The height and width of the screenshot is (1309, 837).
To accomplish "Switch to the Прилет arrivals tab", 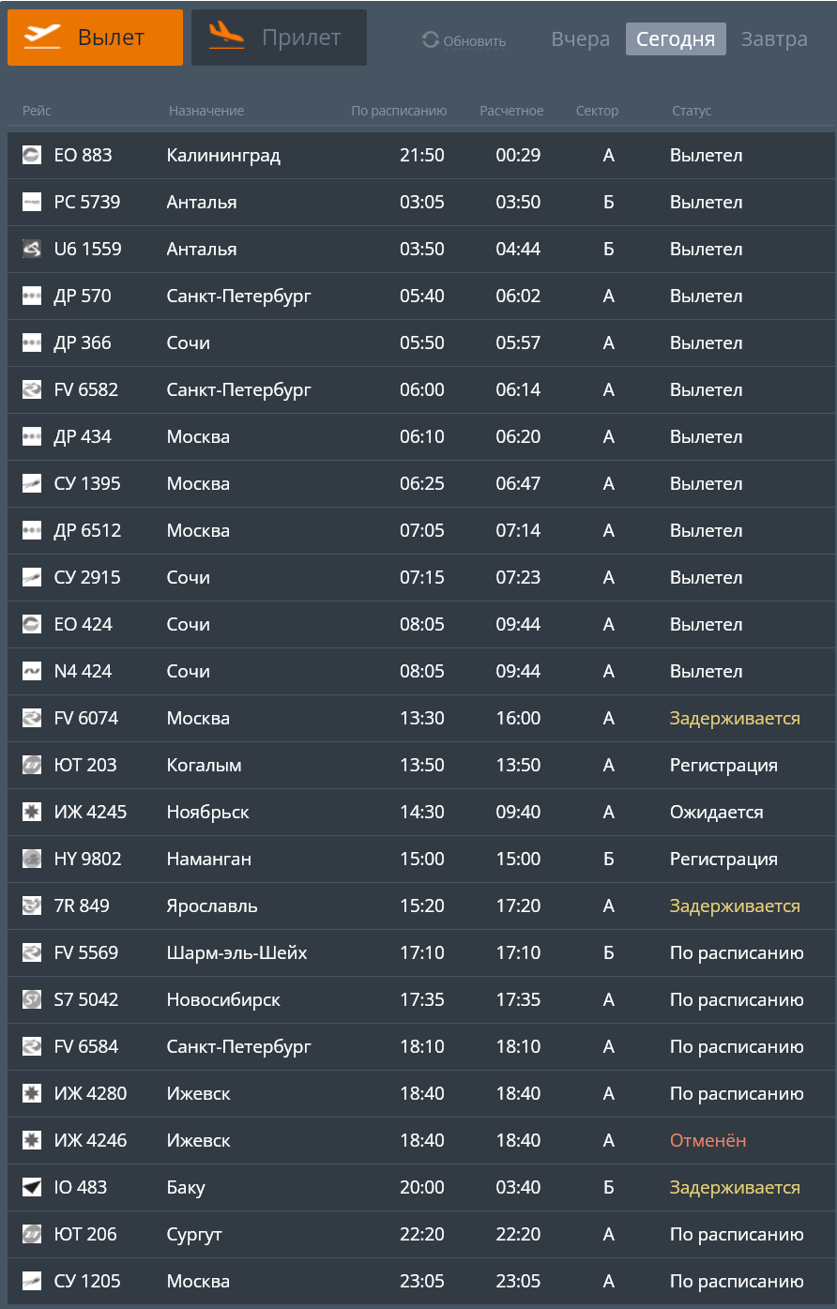I will [x=279, y=38].
